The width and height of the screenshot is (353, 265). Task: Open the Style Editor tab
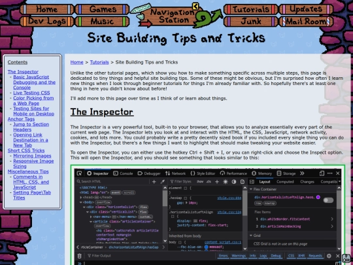coord(203,173)
